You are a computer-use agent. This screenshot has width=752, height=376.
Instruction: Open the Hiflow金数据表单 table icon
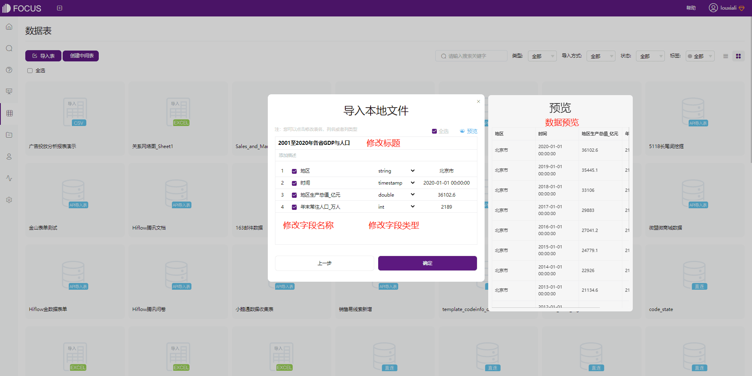pos(75,275)
